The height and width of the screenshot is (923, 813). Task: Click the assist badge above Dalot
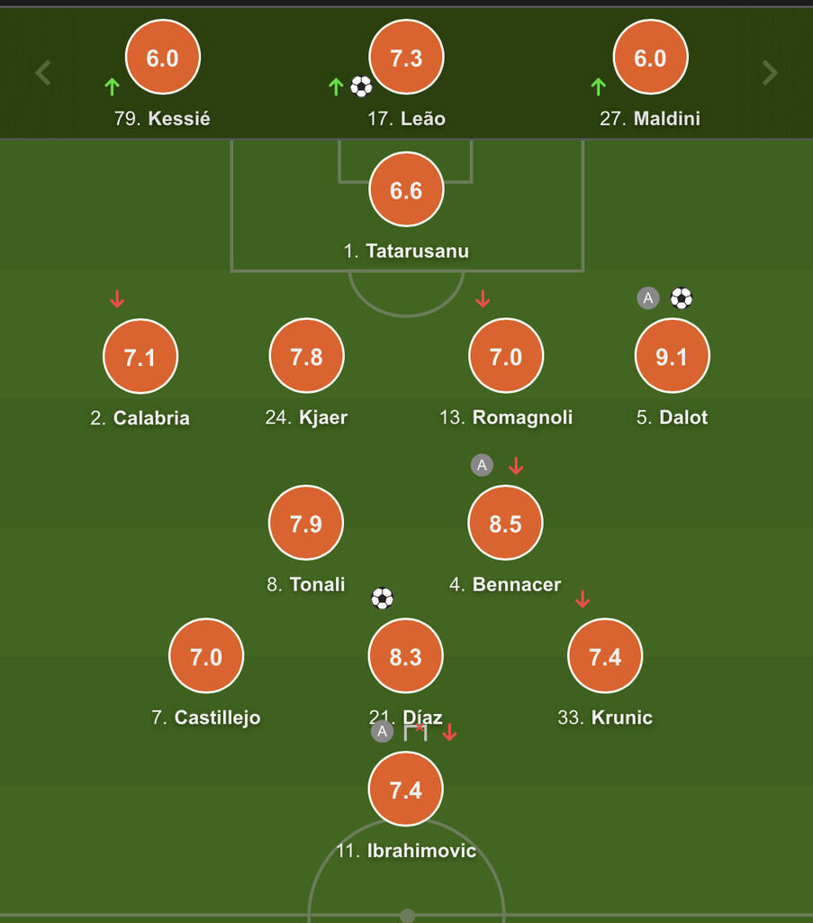point(648,298)
